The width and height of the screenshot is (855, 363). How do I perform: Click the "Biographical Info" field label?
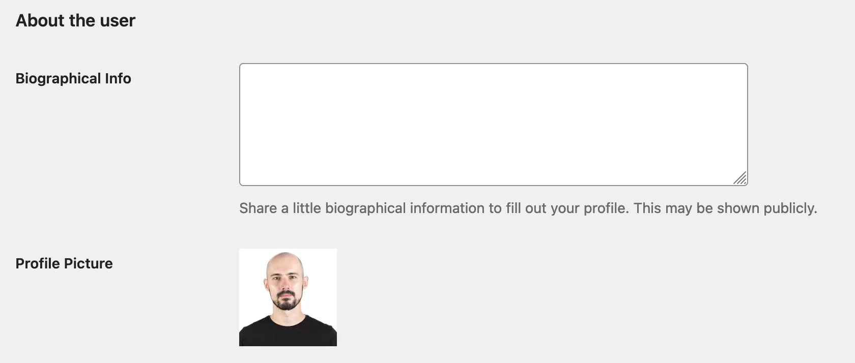click(73, 78)
